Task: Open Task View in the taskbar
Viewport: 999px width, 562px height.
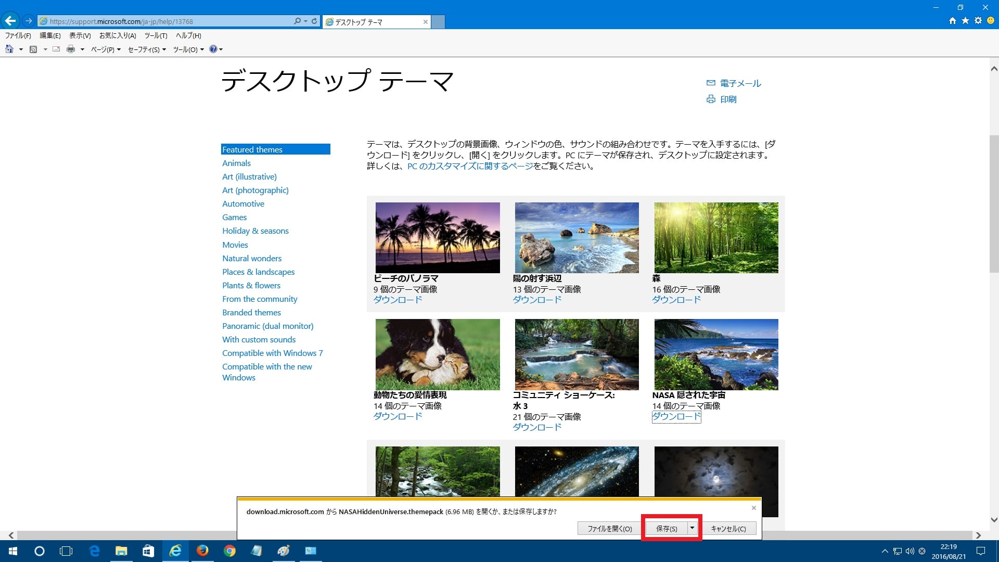Action: click(x=67, y=551)
